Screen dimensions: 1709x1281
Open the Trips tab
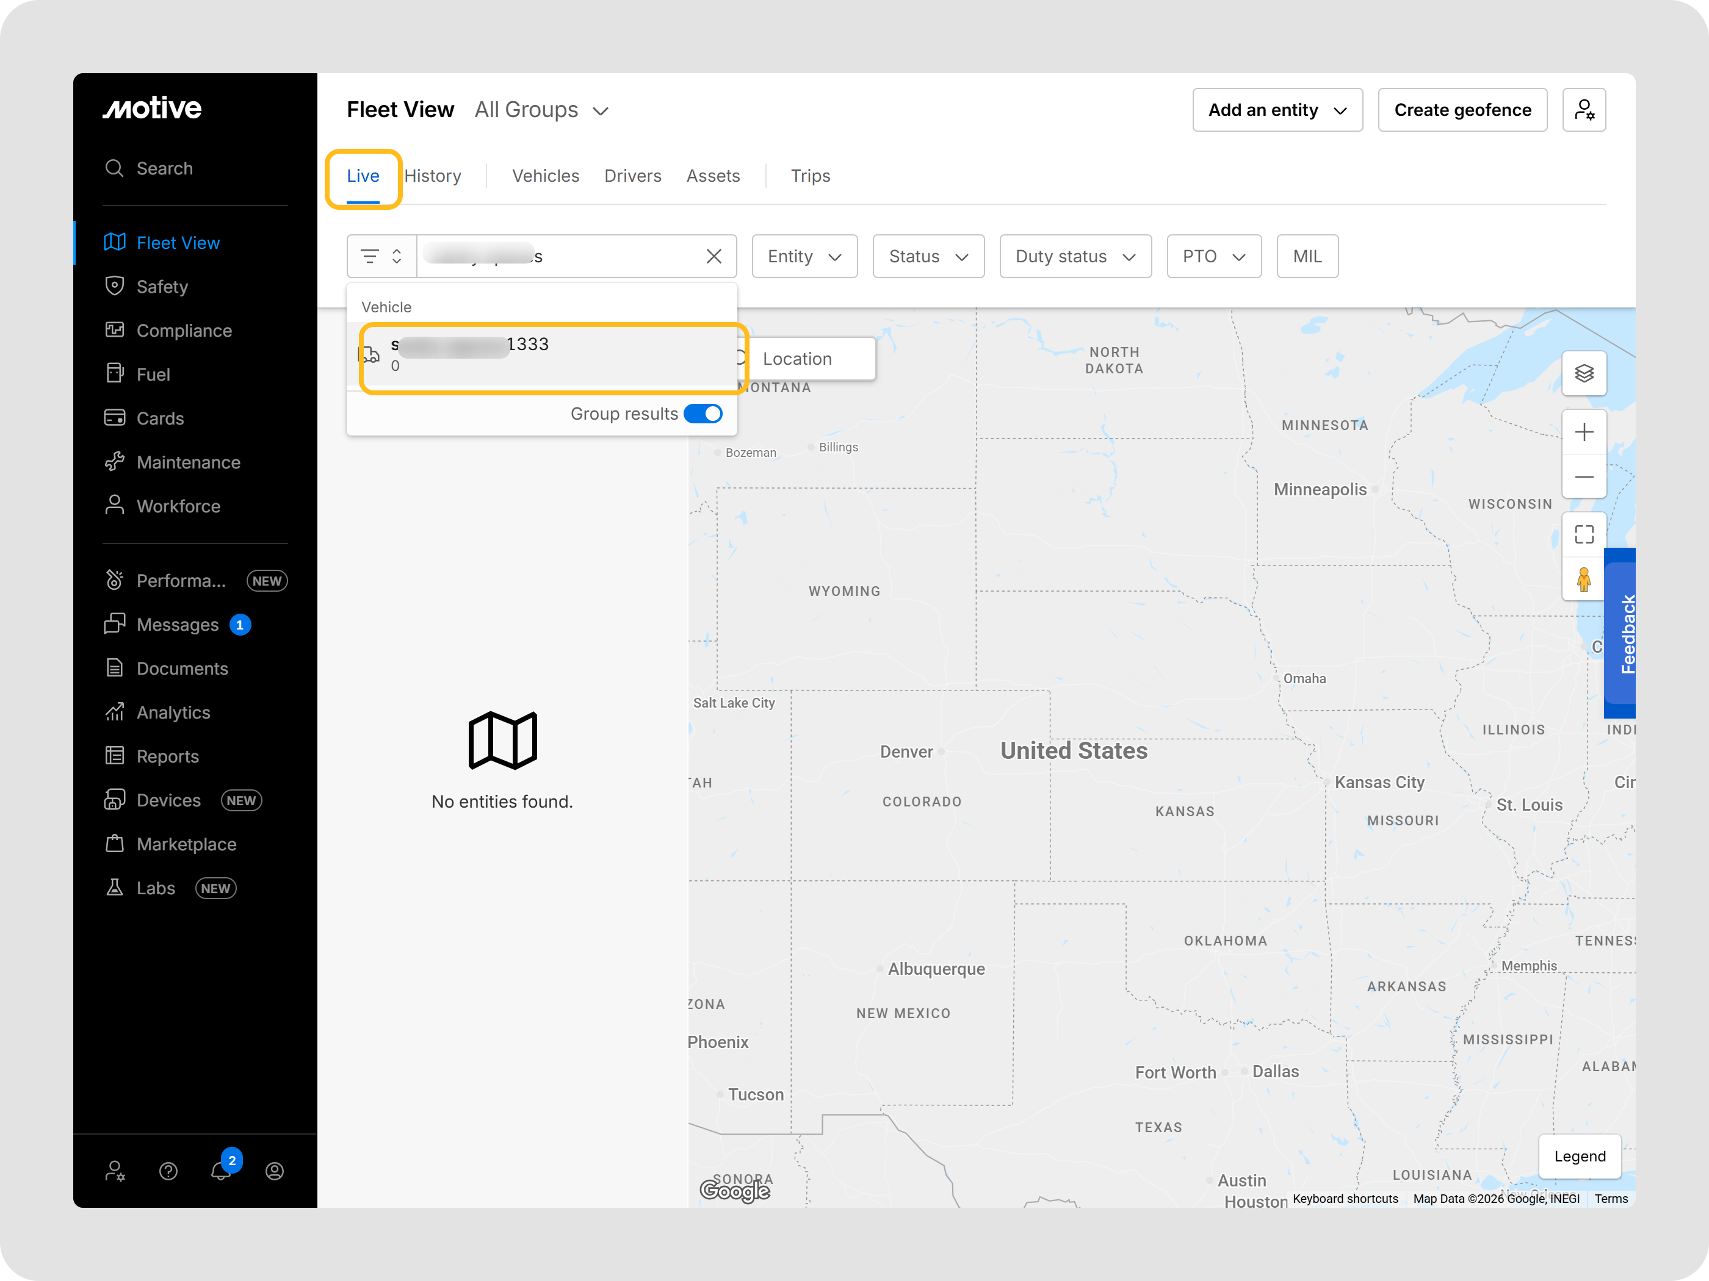[811, 176]
